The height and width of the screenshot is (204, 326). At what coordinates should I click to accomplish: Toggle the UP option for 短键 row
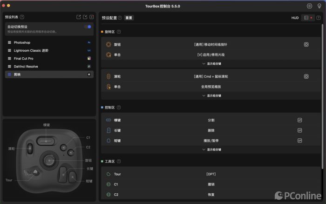(299, 141)
